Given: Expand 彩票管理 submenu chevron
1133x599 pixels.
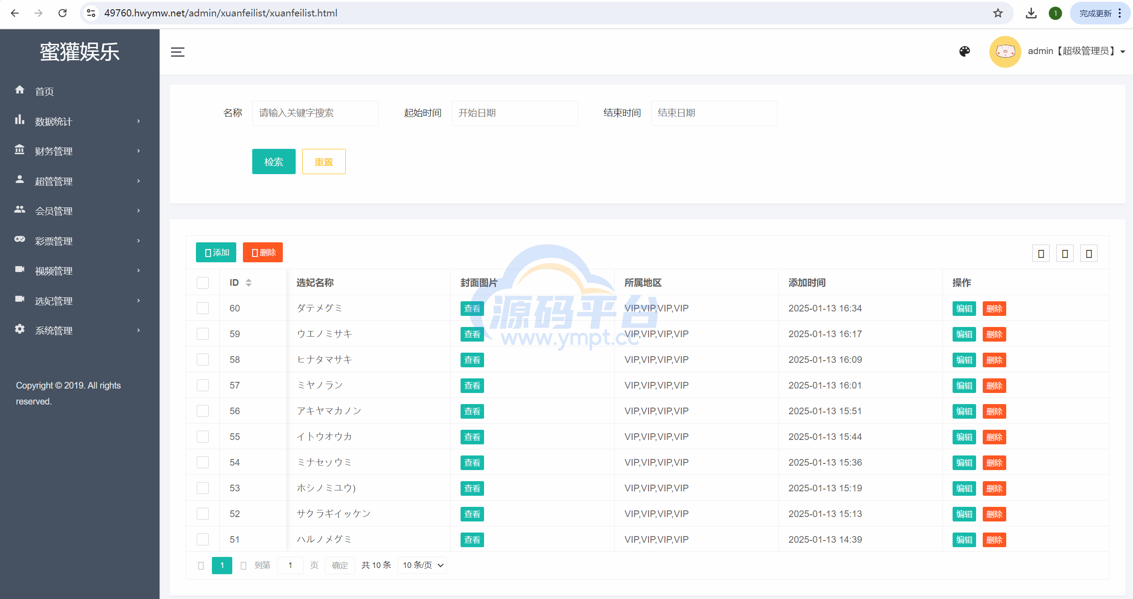Looking at the screenshot, I should [139, 241].
